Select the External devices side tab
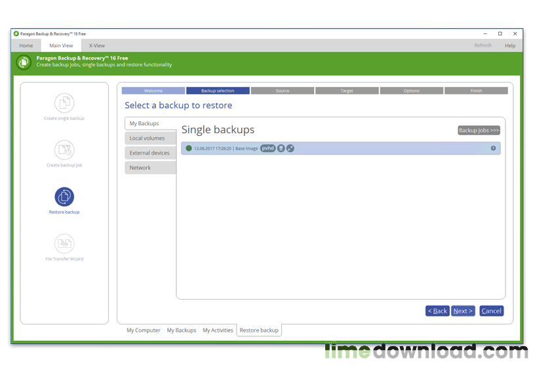The image size is (533, 371). [151, 153]
